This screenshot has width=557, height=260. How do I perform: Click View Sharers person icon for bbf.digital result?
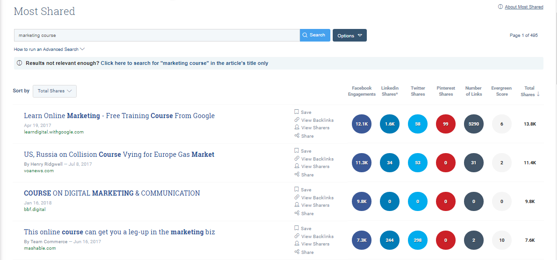tap(297, 205)
